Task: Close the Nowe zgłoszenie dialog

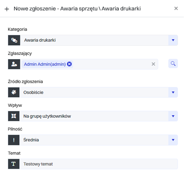Action: [176, 8]
